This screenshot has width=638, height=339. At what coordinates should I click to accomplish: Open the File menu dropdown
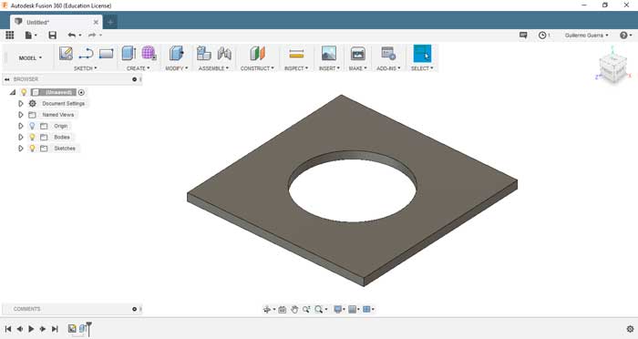(30, 36)
